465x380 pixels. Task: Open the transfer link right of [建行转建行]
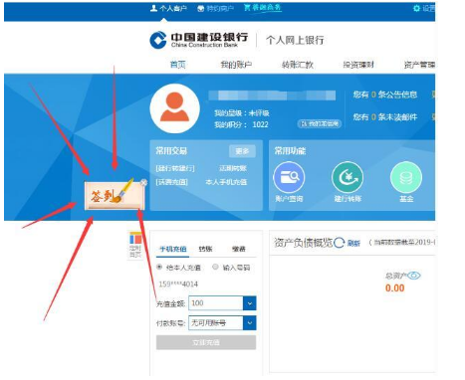[x=233, y=168]
